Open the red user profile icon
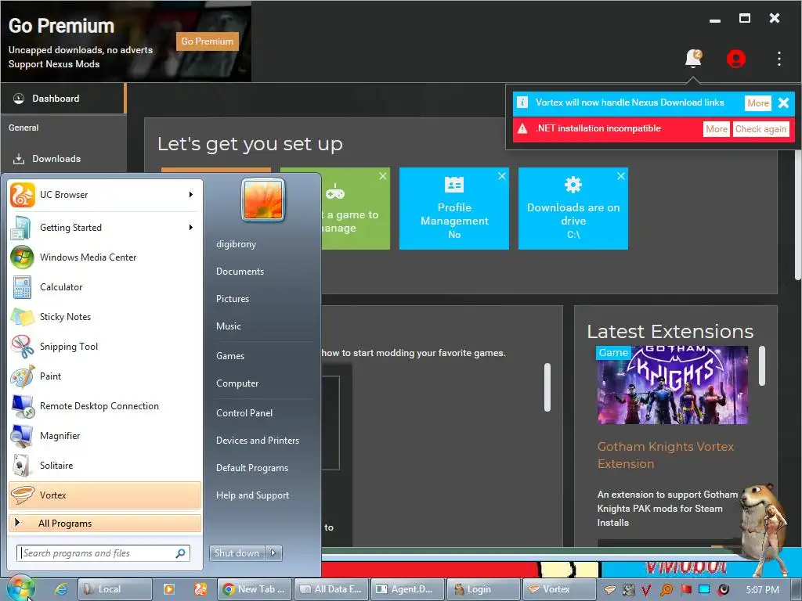 click(x=735, y=59)
